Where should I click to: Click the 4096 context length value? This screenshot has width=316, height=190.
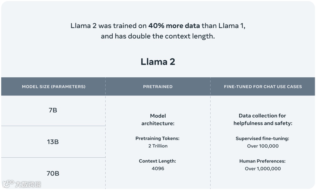tap(158, 168)
